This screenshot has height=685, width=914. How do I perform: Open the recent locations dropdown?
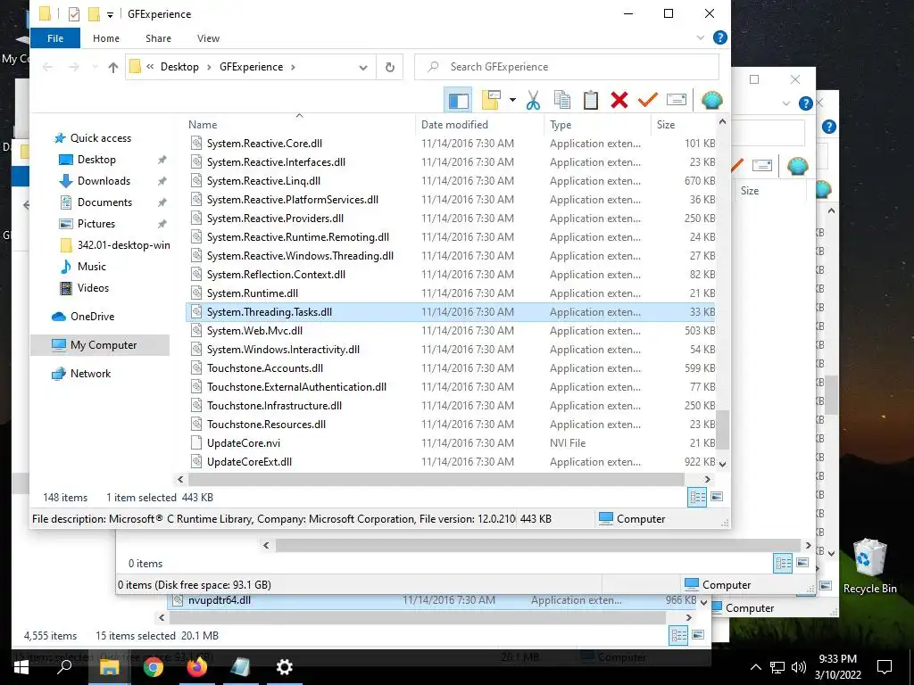(x=95, y=68)
